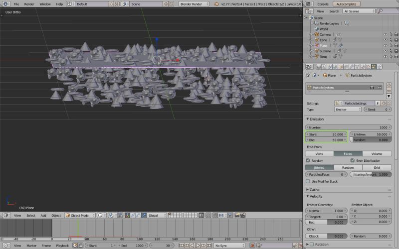Open the Modifiers wrench tab icon
The image size is (399, 249).
[352, 67]
